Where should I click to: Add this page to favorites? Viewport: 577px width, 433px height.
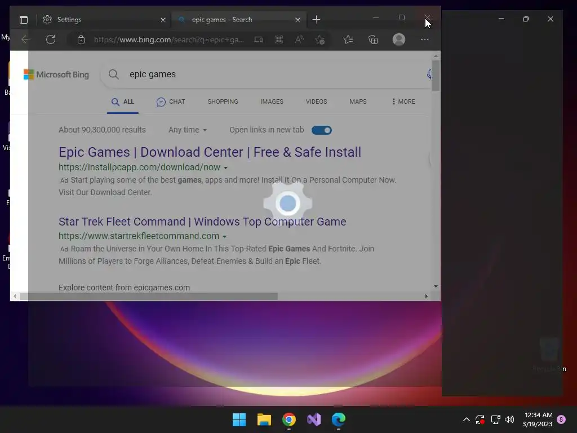pos(320,39)
